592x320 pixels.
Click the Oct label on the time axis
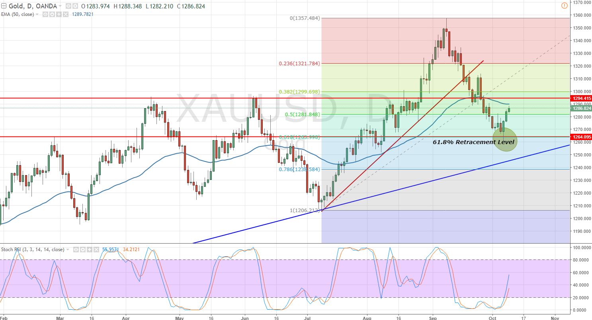coord(493,318)
